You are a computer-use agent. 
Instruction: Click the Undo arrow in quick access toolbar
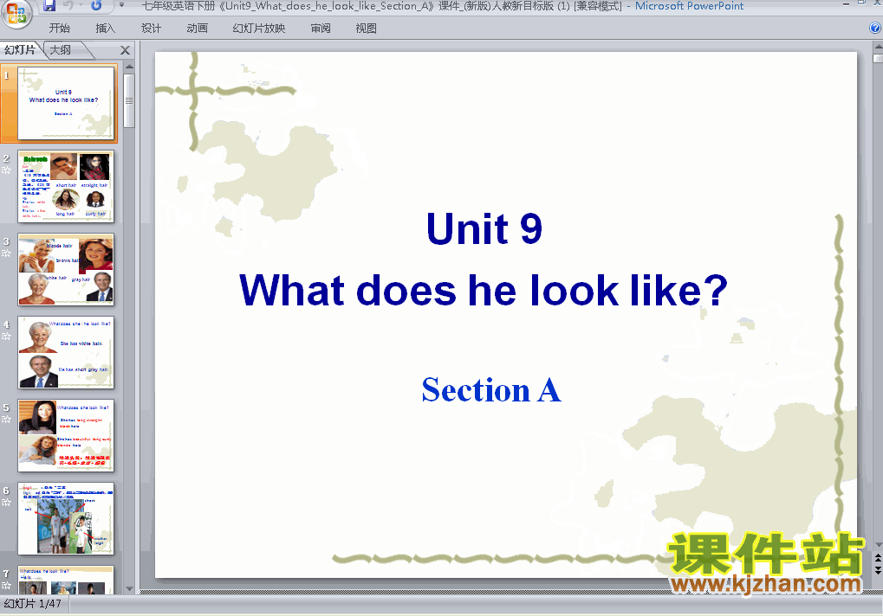pos(68,5)
